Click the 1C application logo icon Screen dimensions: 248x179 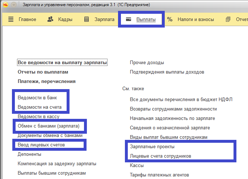tap(5, 5)
